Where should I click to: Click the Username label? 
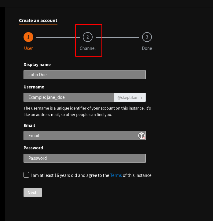click(x=34, y=87)
